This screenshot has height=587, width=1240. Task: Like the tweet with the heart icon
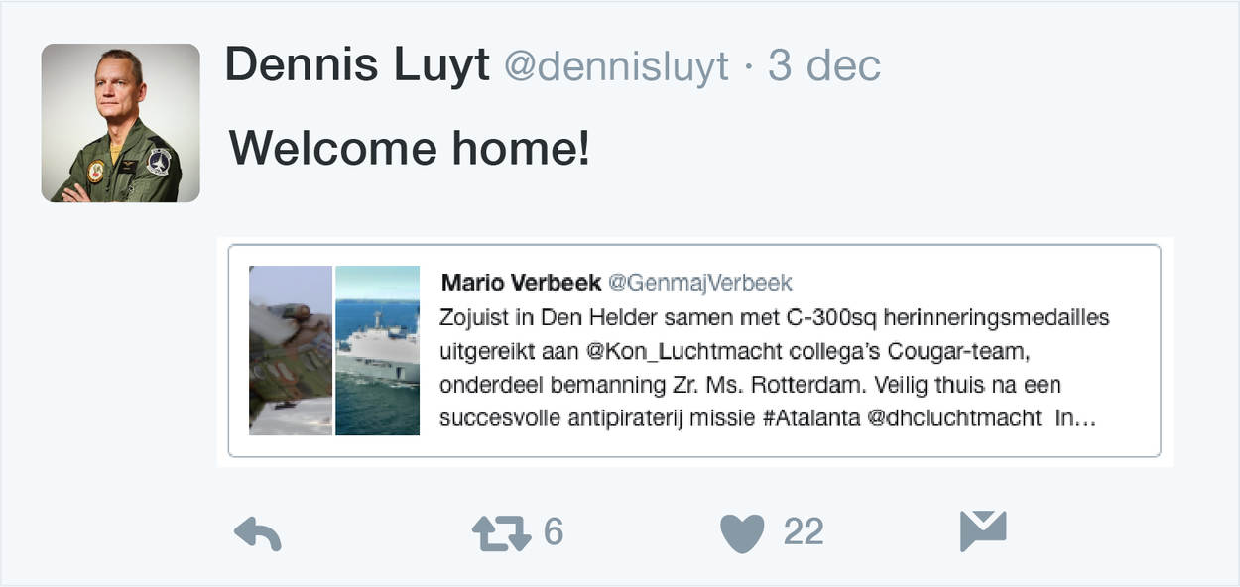pyautogui.click(x=742, y=533)
